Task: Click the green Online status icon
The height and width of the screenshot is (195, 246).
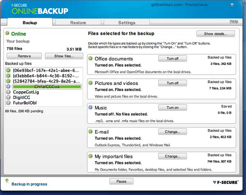Action: [x=8, y=34]
